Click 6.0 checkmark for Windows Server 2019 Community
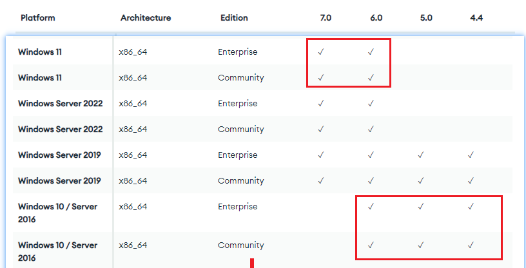Viewport: 526px width, 268px height. (371, 181)
